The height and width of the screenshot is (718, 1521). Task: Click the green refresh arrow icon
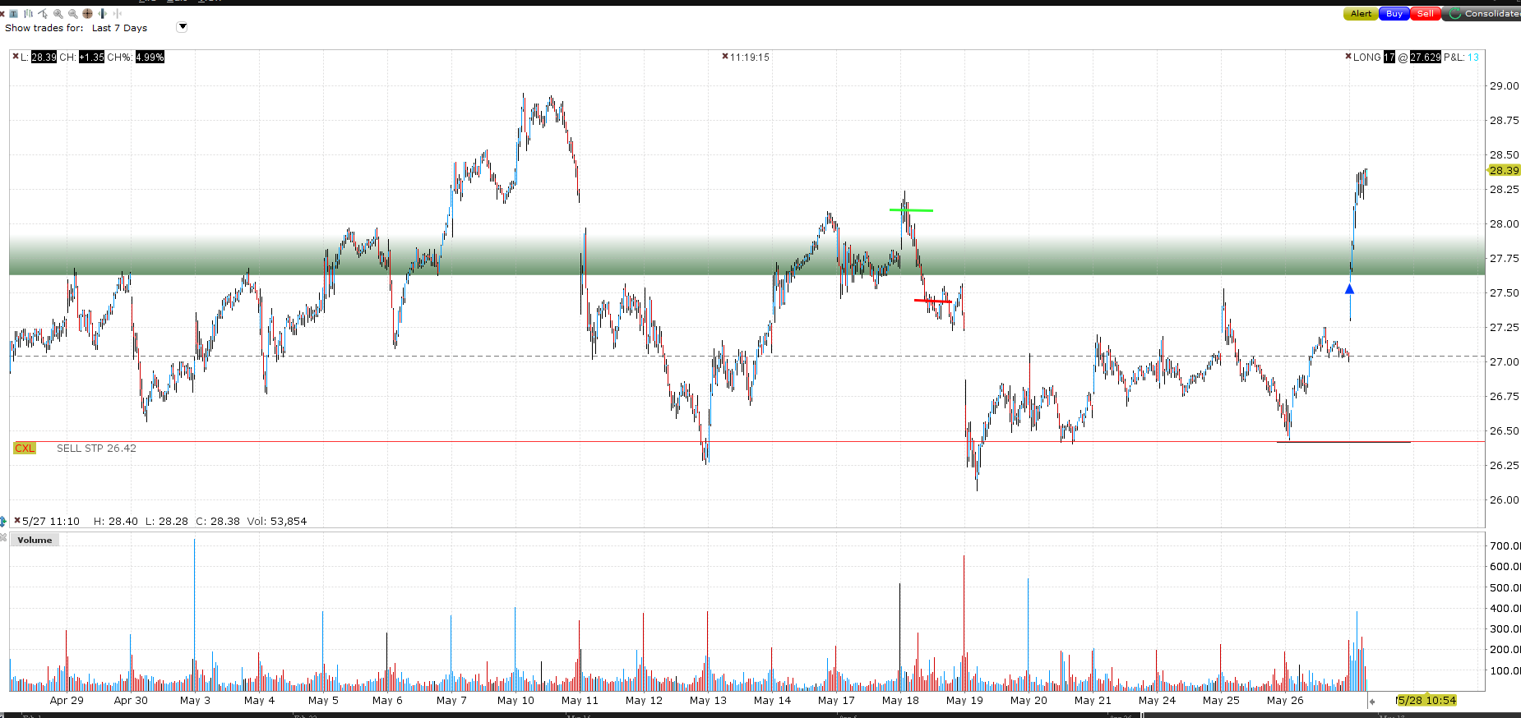[x=1455, y=13]
